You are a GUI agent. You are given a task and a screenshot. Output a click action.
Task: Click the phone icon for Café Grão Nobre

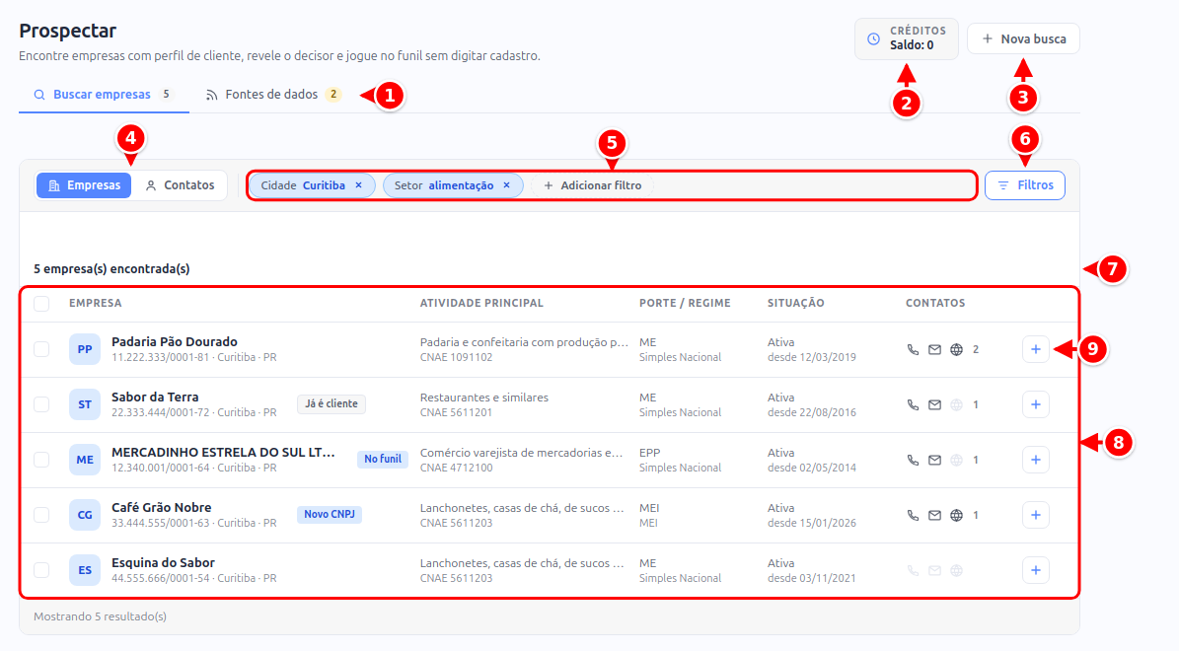tap(913, 515)
